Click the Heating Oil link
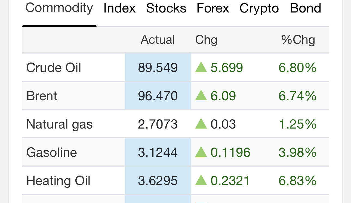 pos(58,181)
